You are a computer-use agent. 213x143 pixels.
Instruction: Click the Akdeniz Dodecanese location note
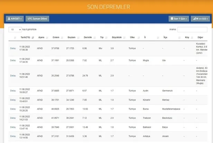pyautogui.click(x=202, y=76)
